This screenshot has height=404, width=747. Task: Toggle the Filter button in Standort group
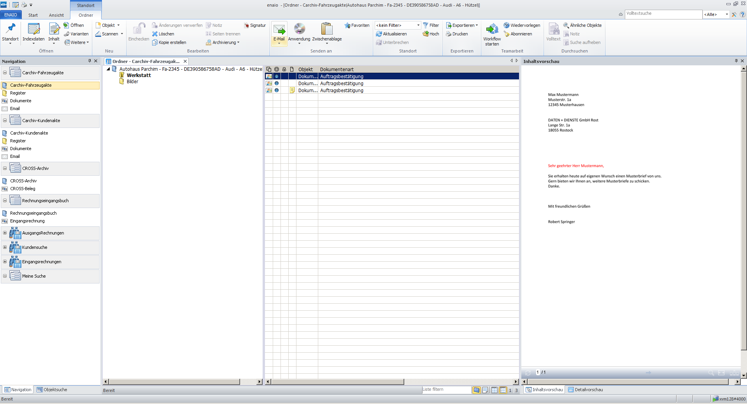pos(431,25)
